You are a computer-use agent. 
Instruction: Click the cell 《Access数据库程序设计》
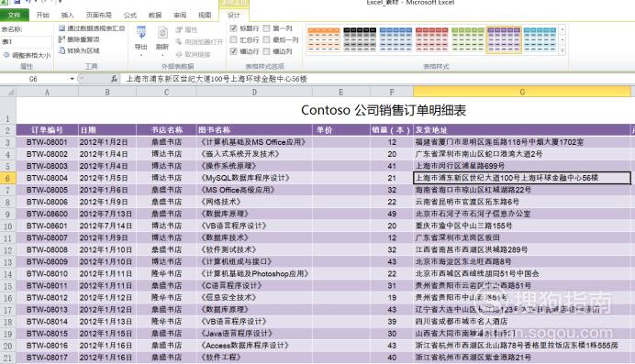coord(254,346)
